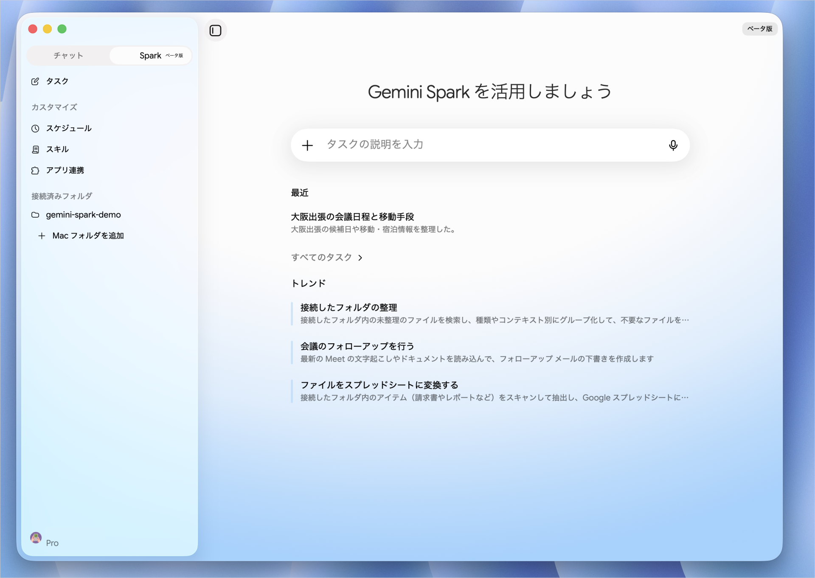Viewport: 815px width, 578px height.
Task: Click the ベータ版 badge at top right
Action: coord(759,28)
